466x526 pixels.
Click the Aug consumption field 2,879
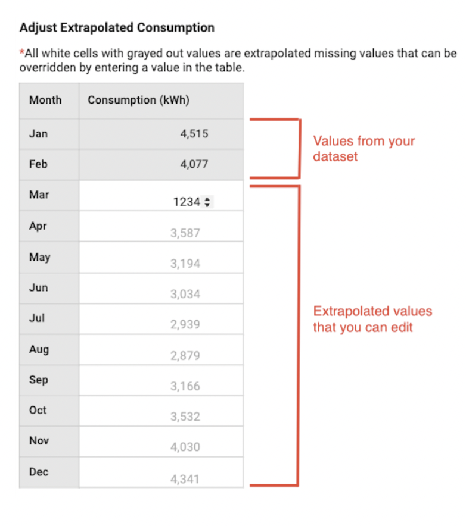coord(161,350)
